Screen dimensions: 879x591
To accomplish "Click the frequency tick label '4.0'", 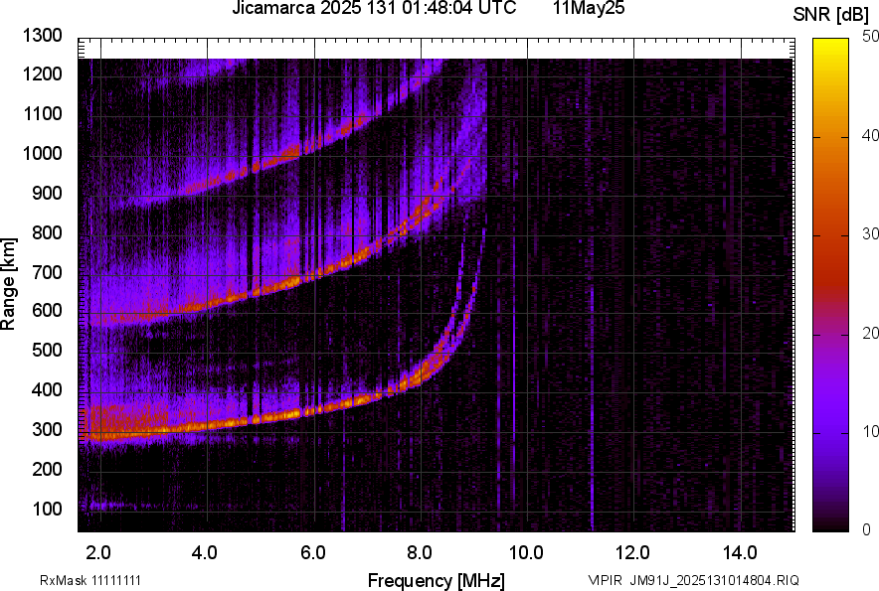I will pos(205,553).
